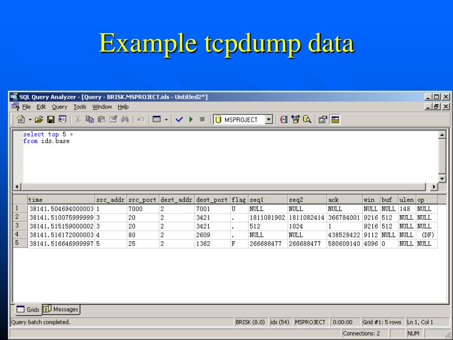This screenshot has width=453, height=340.
Task: Open the Help menu
Action: (x=123, y=107)
